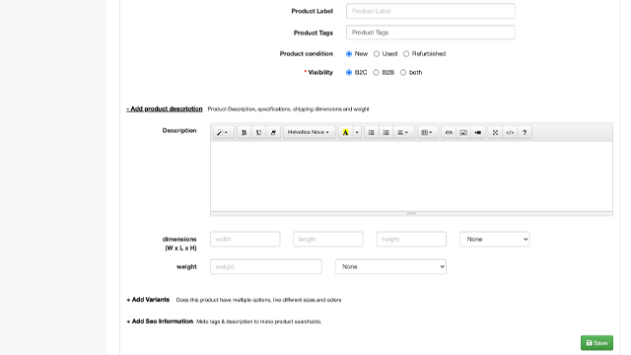Open the Helvetica Neue font dropdown
631x355 pixels.
coord(309,132)
